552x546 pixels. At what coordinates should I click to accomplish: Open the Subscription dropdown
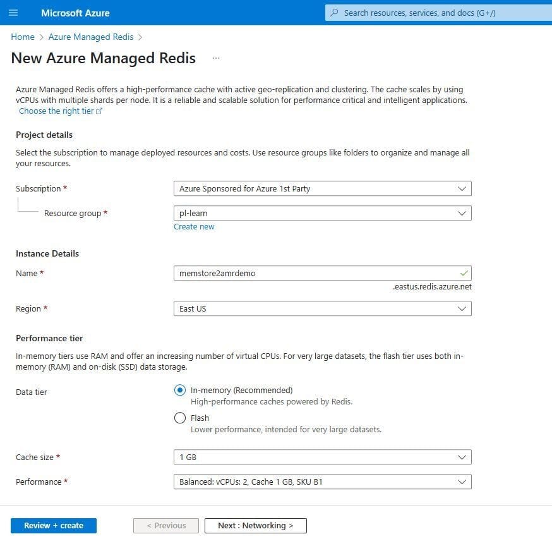pyautogui.click(x=322, y=188)
